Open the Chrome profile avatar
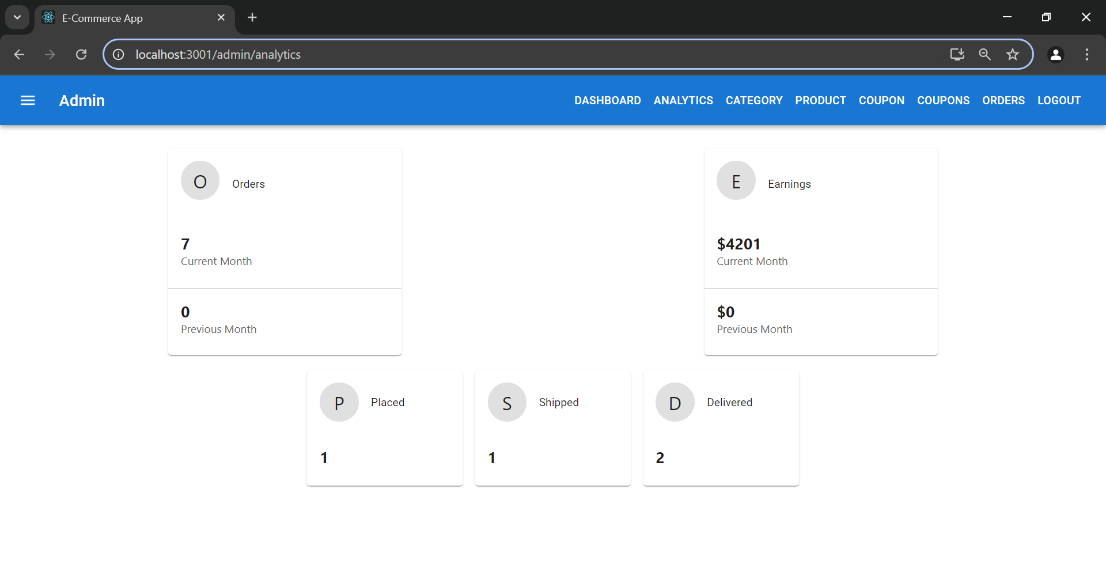The width and height of the screenshot is (1106, 587). 1056,54
